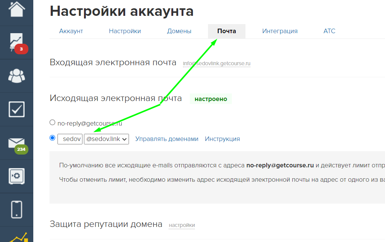Select the custom sender address radio button
The width and height of the screenshot is (385, 242).
pyautogui.click(x=53, y=138)
